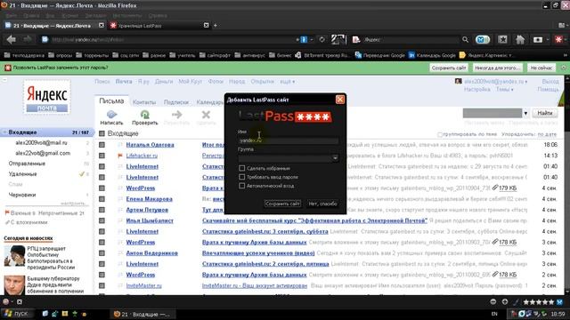Screen dimensions: 570x320
Task: Select checkbox for Артем Петушов message
Action: click(102, 210)
